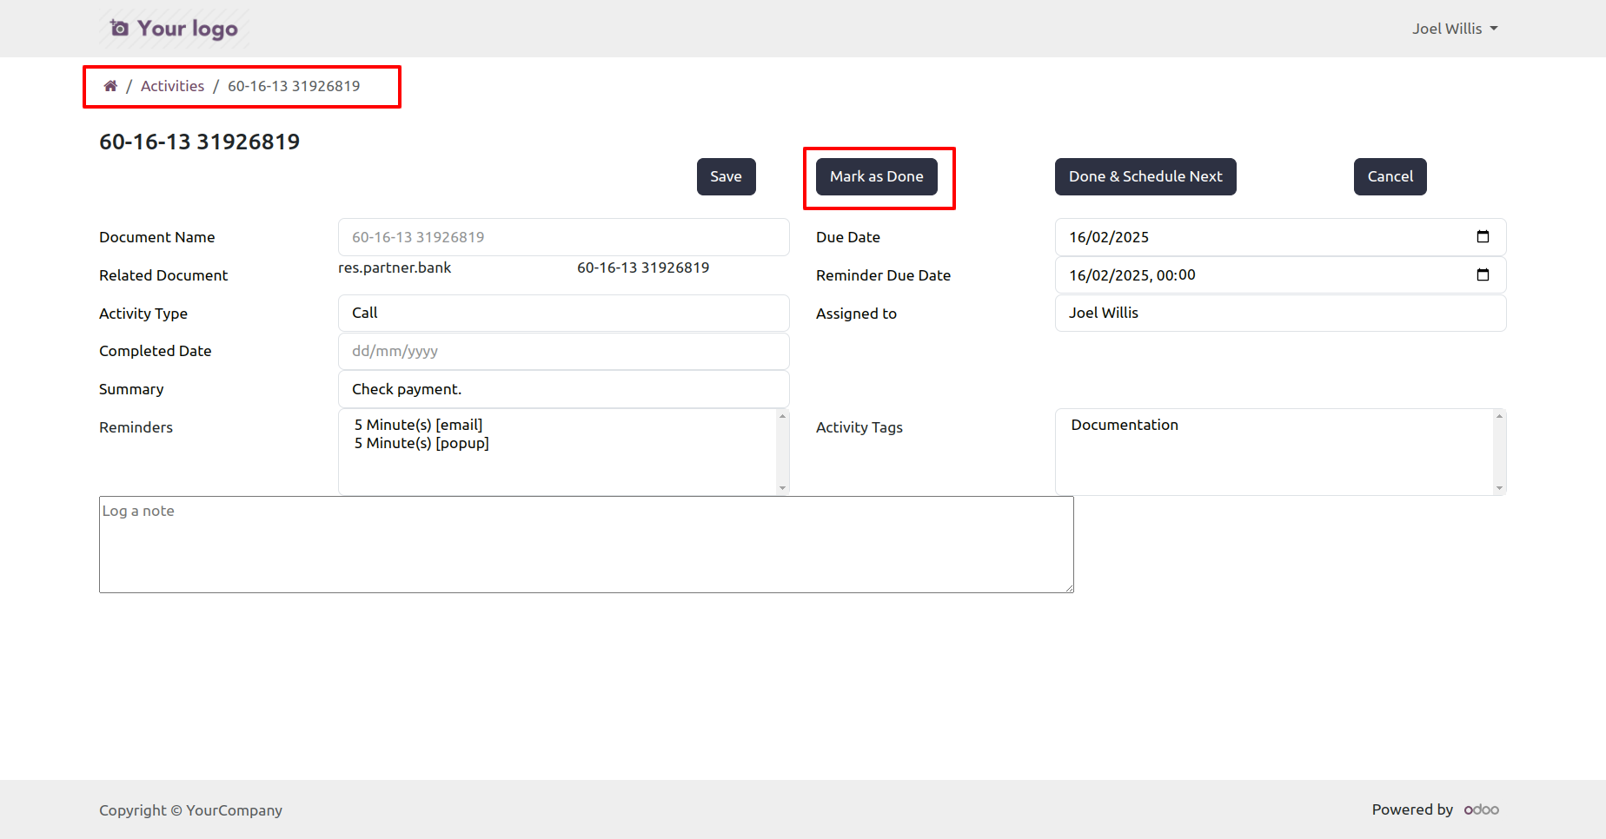Click inside the Log a note textarea
The width and height of the screenshot is (1606, 839).
(x=587, y=545)
